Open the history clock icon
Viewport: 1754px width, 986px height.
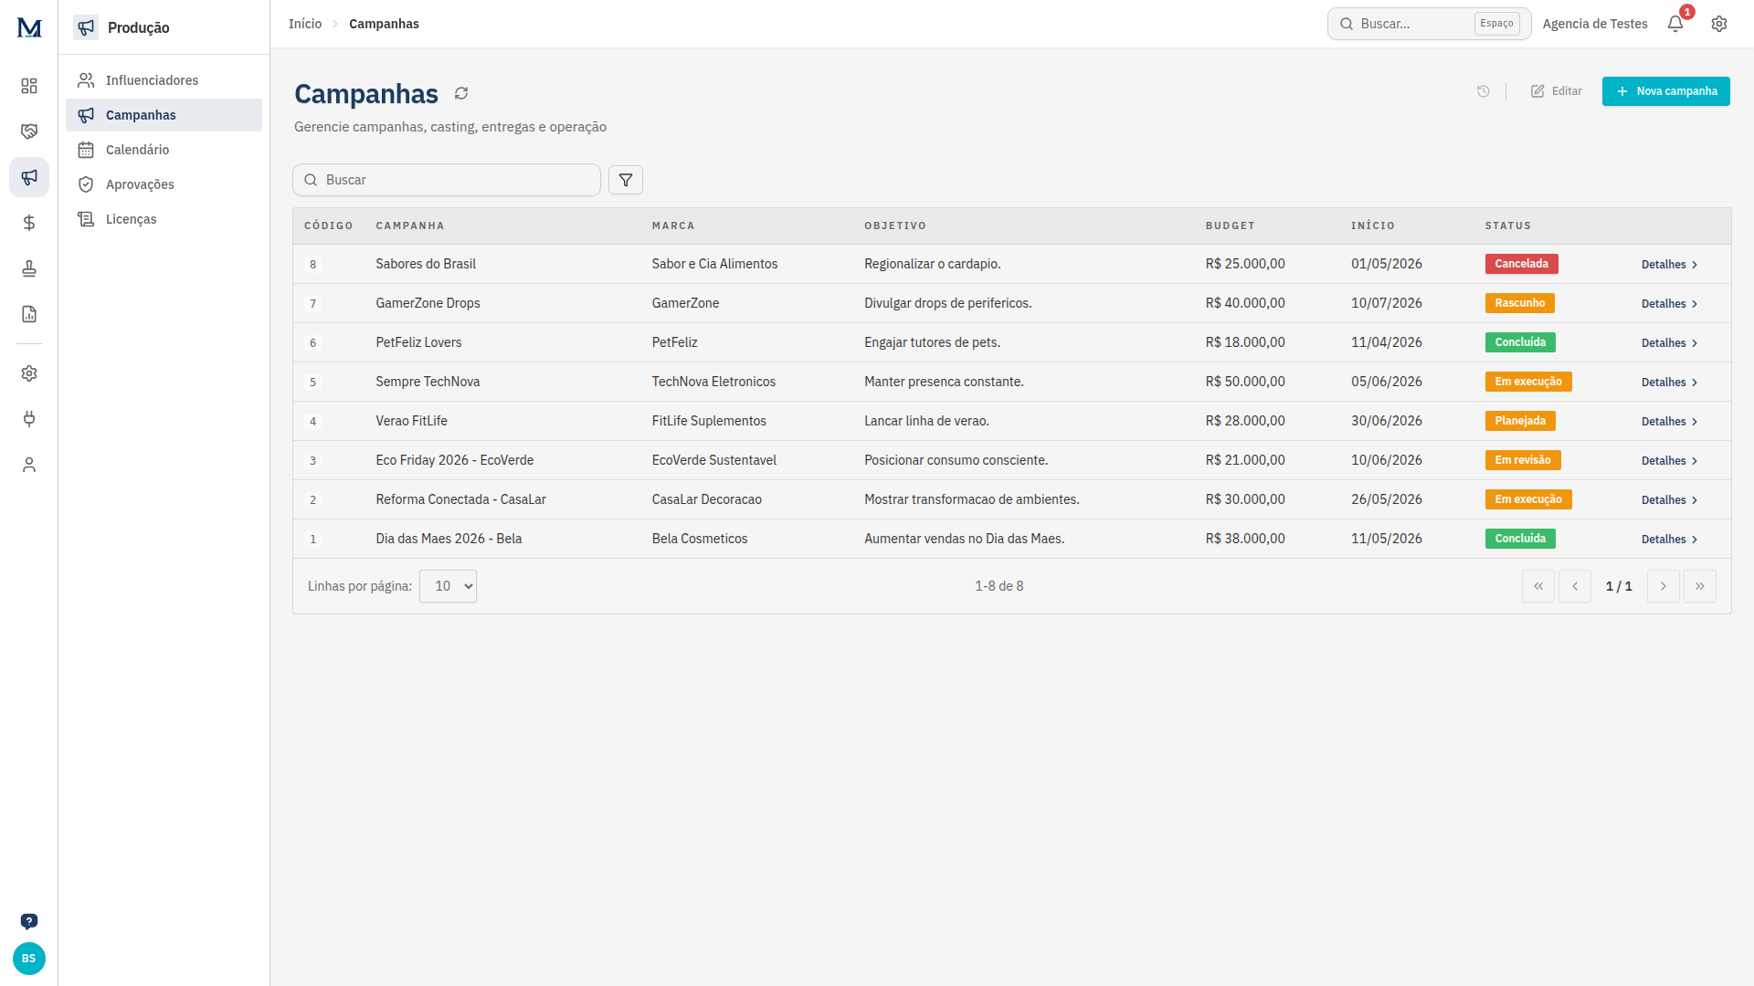1484,91
